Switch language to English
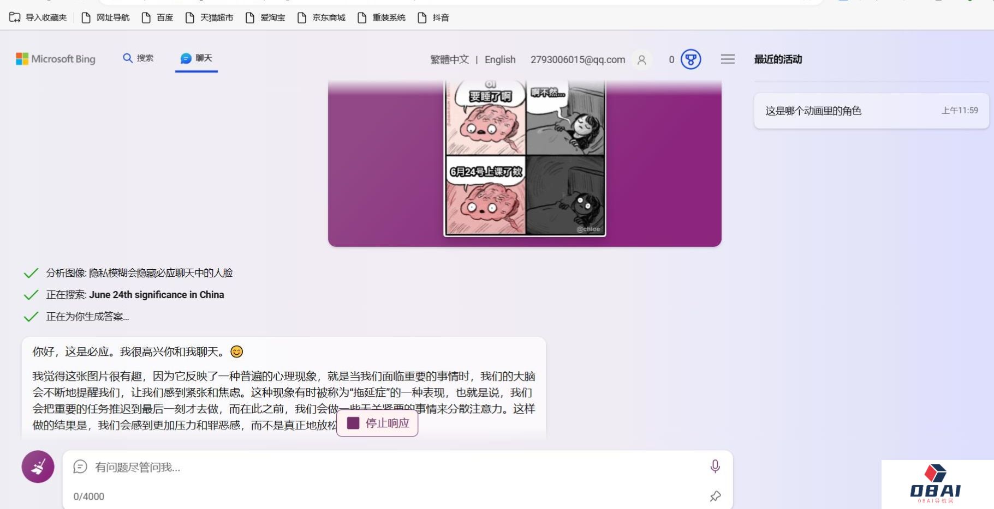The height and width of the screenshot is (509, 994). [499, 59]
